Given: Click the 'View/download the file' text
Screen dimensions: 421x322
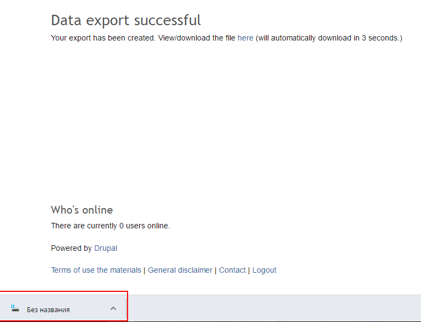Looking at the screenshot, I should click(x=197, y=38).
